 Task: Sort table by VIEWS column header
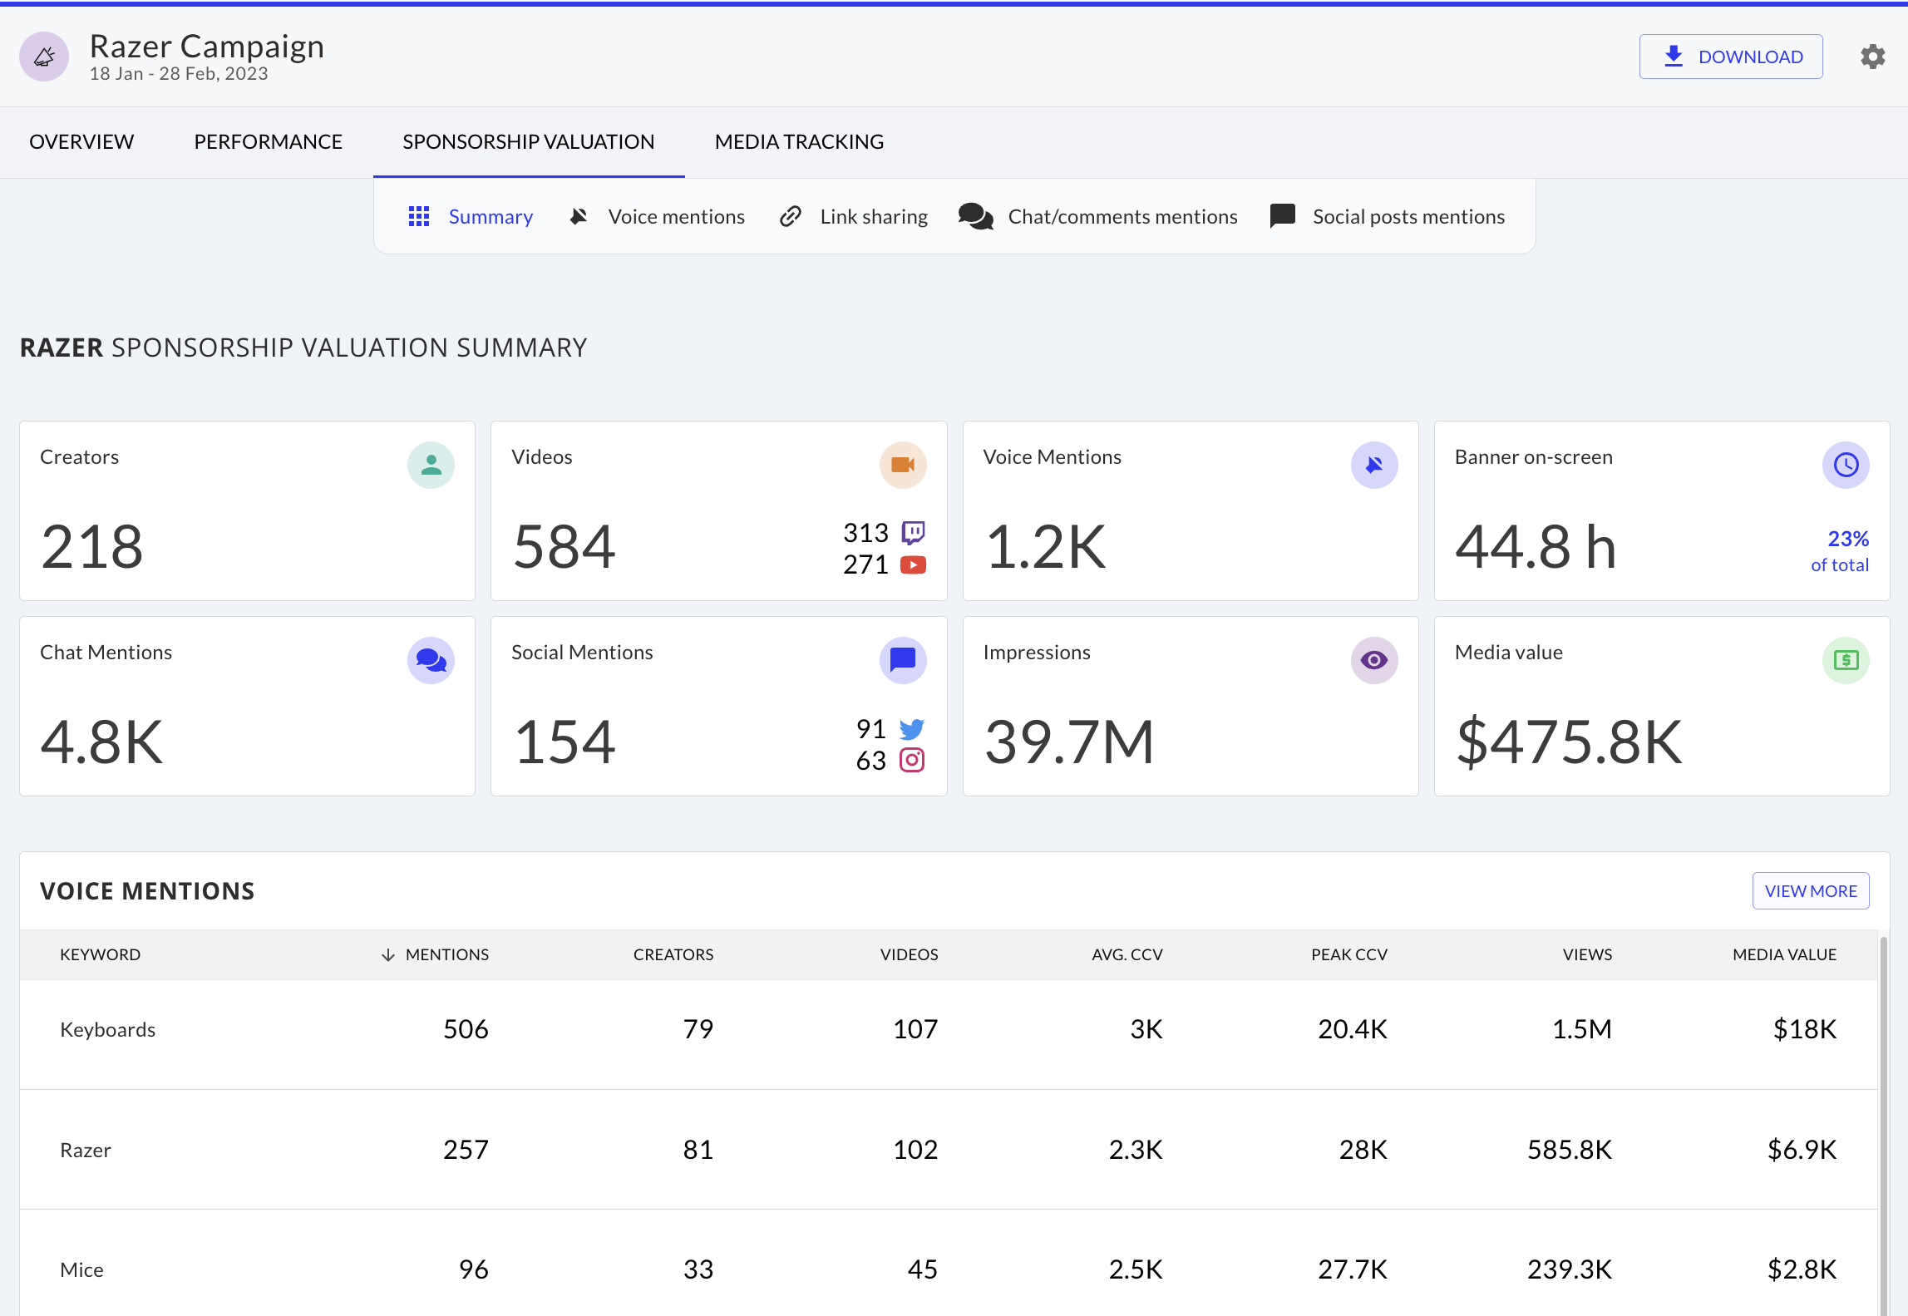[1588, 955]
